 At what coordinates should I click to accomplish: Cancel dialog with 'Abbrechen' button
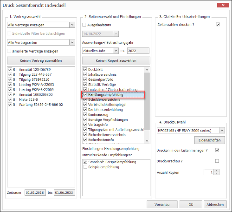[x=215, y=205]
